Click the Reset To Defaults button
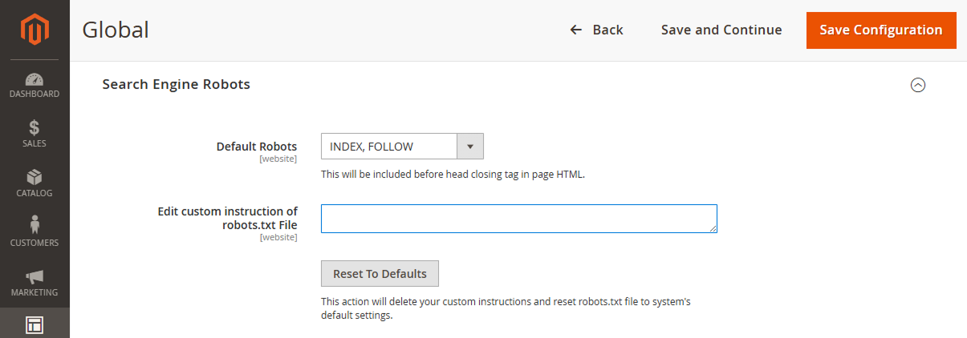The width and height of the screenshot is (967, 338). (380, 273)
